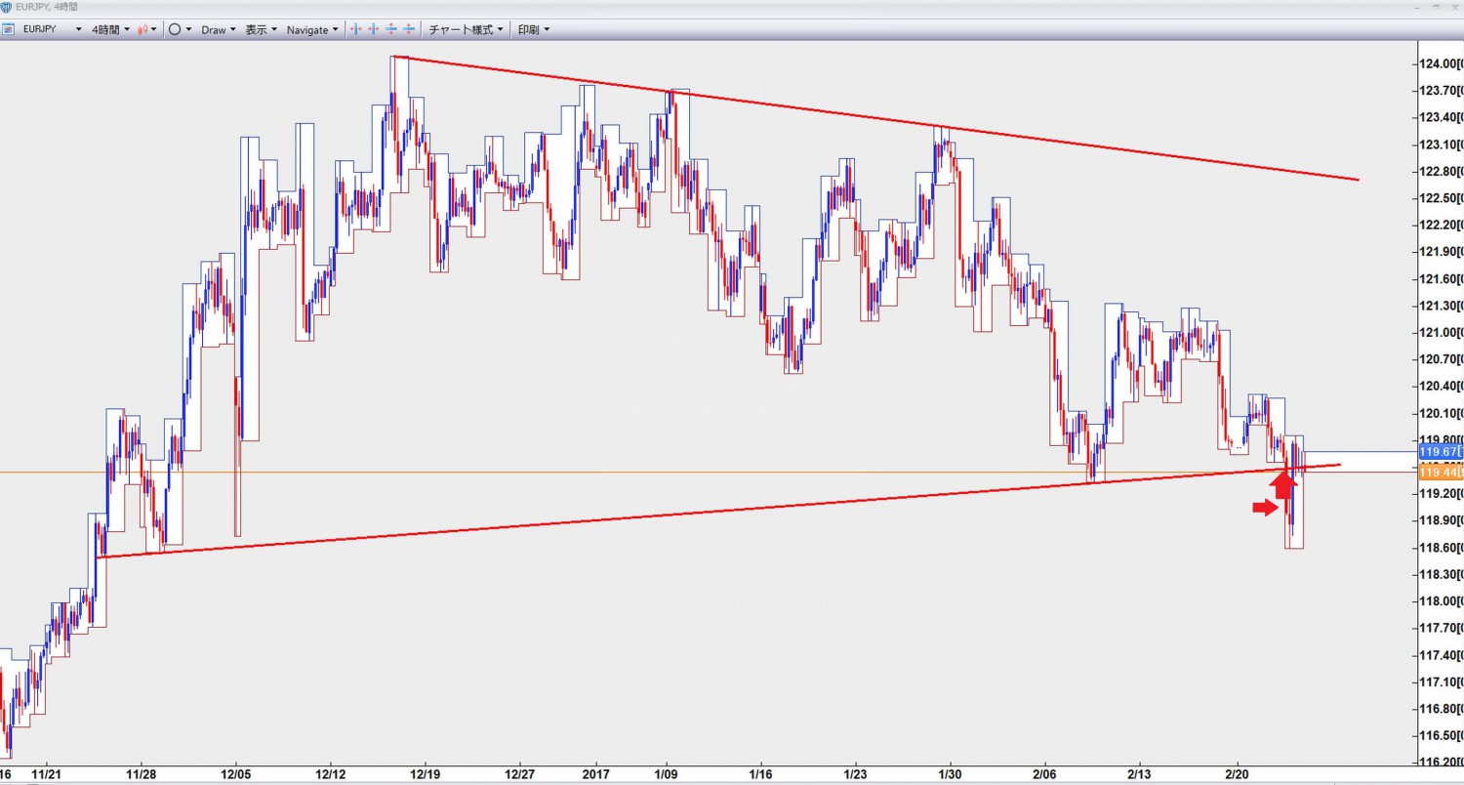1464x785 pixels.
Task: Click the orange 119.44 price label
Action: point(1440,473)
